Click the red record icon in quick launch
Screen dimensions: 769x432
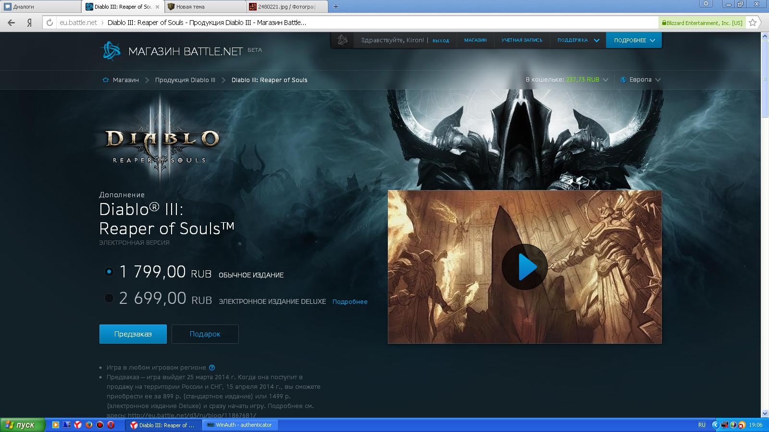100,425
